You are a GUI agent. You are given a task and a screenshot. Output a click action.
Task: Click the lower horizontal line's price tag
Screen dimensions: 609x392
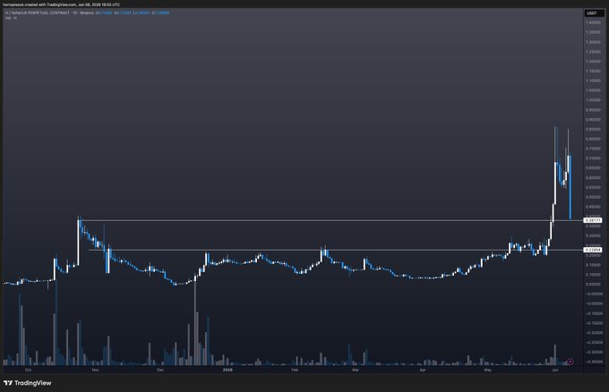[593, 250]
